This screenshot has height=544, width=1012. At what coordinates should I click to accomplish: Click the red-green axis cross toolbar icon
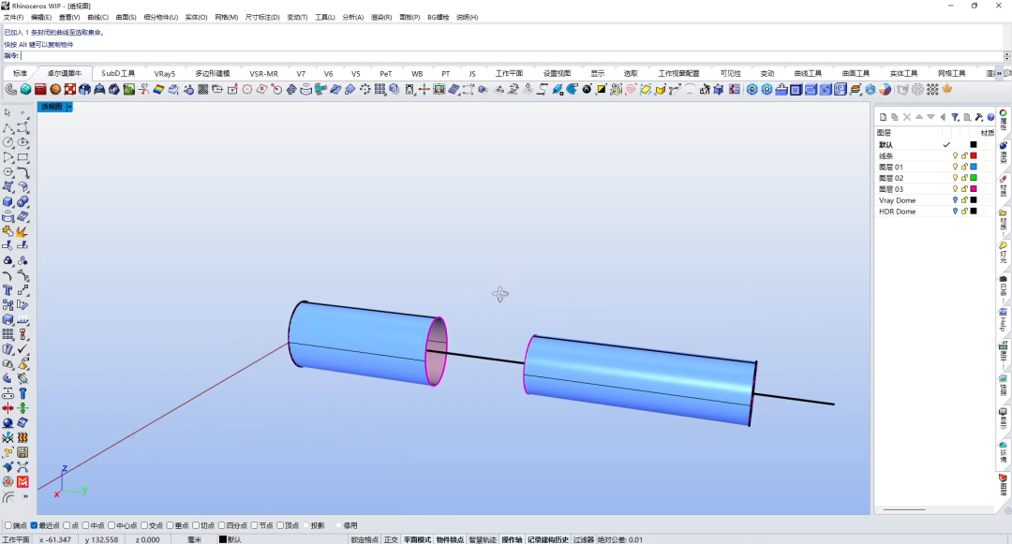coord(424,90)
